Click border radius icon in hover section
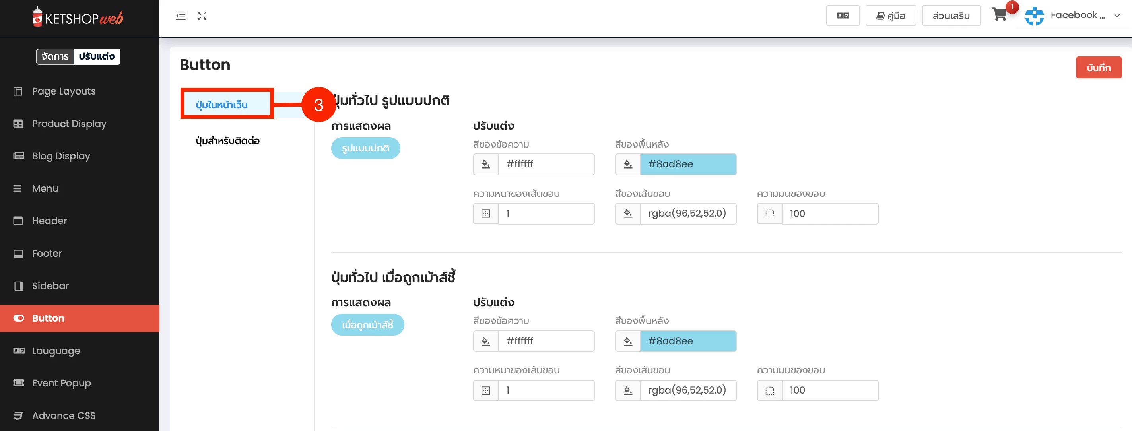1132x431 pixels. (x=769, y=390)
